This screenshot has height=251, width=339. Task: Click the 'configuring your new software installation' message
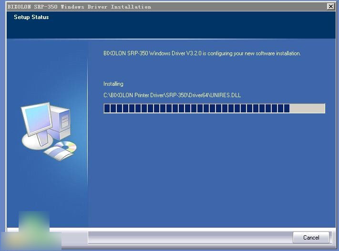point(202,53)
